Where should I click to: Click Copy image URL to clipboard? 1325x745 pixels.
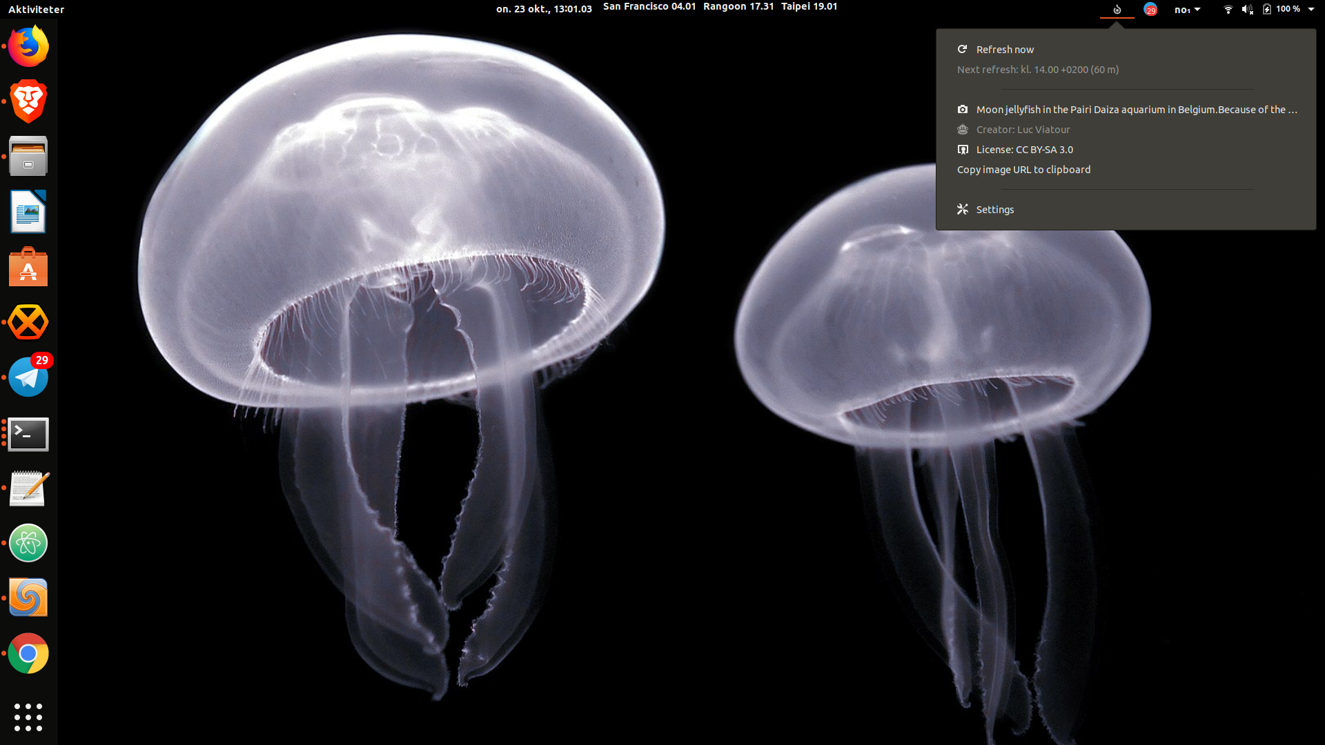coord(1023,169)
